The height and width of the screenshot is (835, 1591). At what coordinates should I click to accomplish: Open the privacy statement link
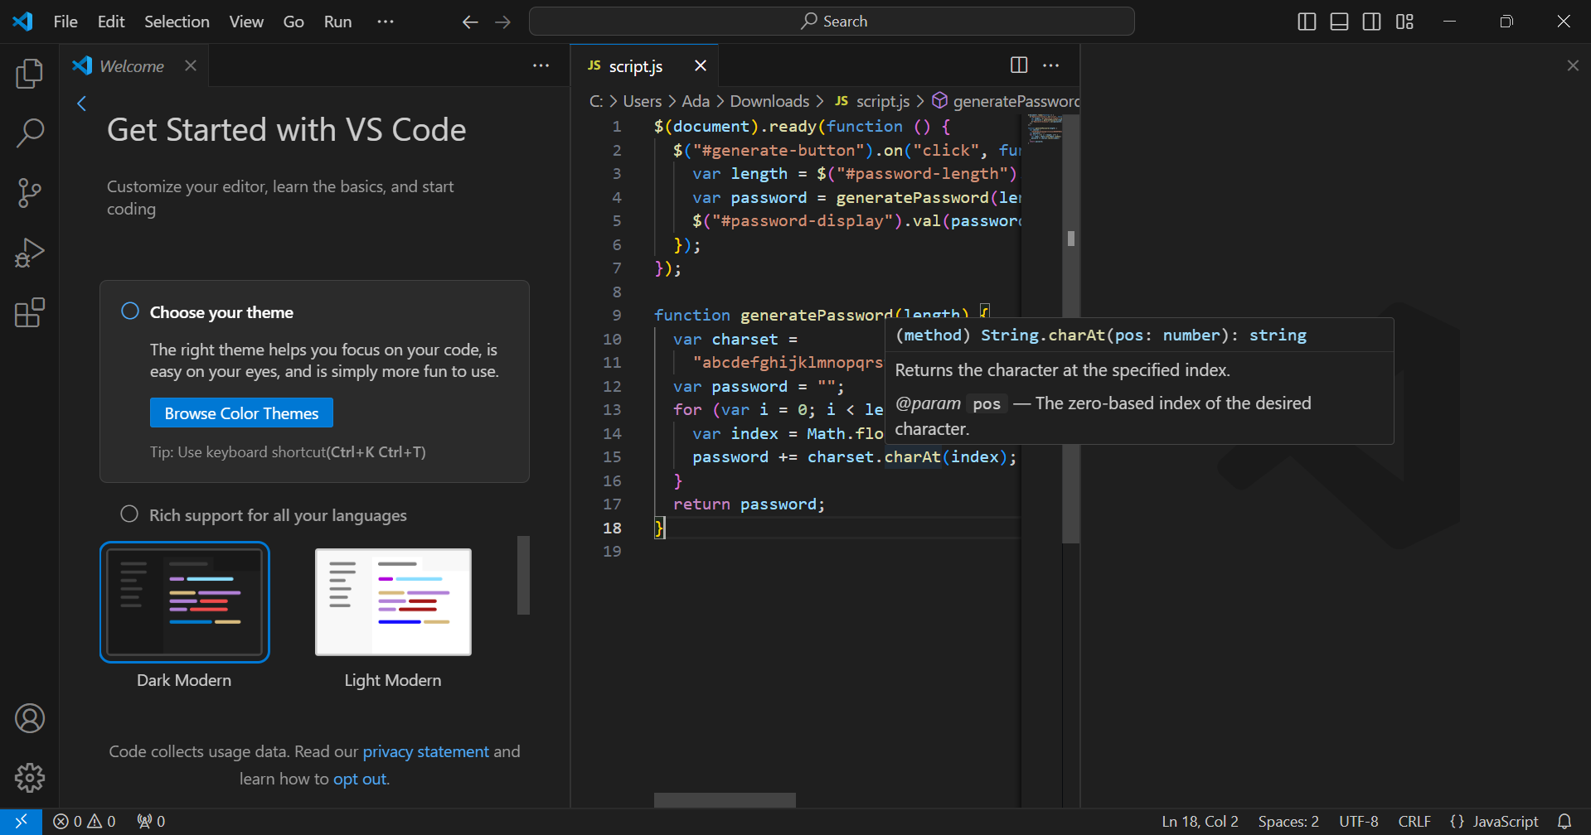click(426, 751)
